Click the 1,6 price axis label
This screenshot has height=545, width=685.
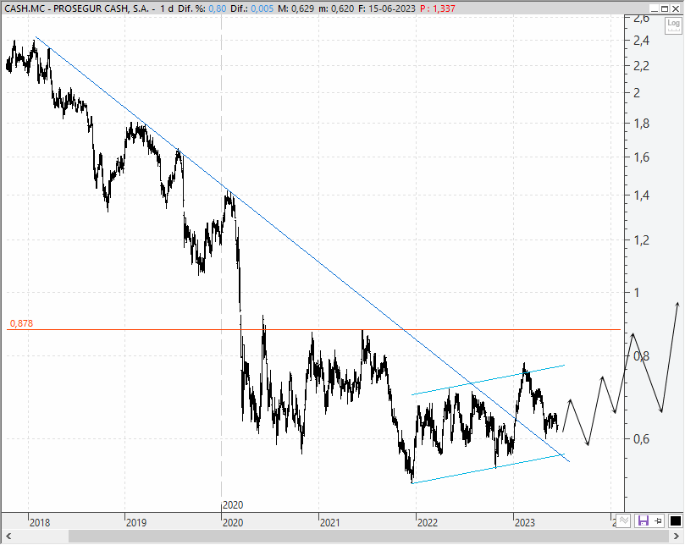pyautogui.click(x=641, y=157)
